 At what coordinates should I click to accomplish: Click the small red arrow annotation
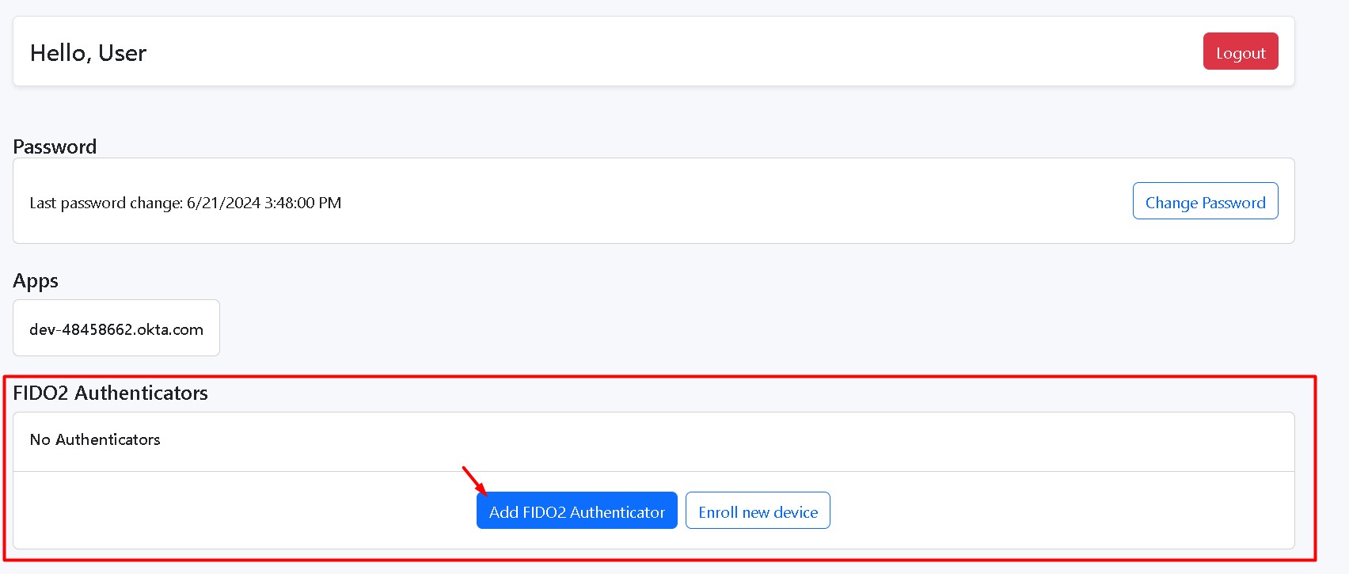click(x=473, y=479)
